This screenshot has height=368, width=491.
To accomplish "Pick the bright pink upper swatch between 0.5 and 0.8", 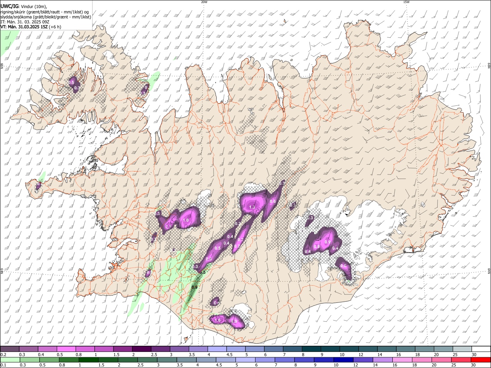I will (x=66, y=349).
